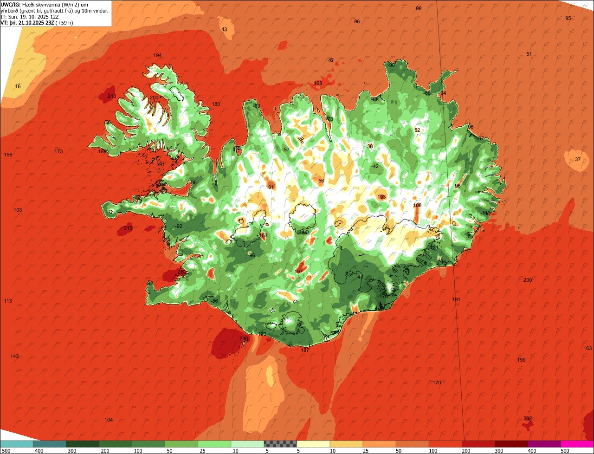594x454 pixels.
Task: Click the map value 104 near the bottom left
Action: point(109,420)
